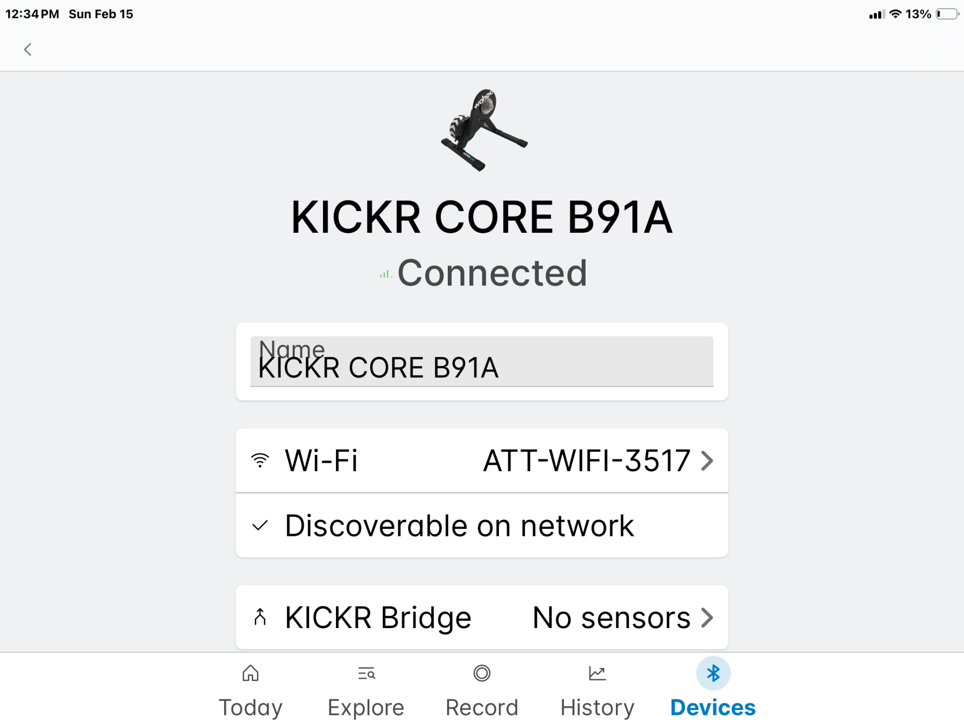Tap the Wi-Fi icon in settings row

(x=260, y=460)
